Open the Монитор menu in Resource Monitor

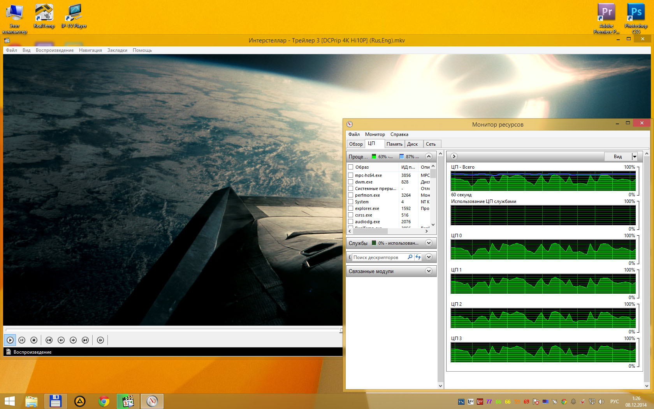[x=375, y=134]
